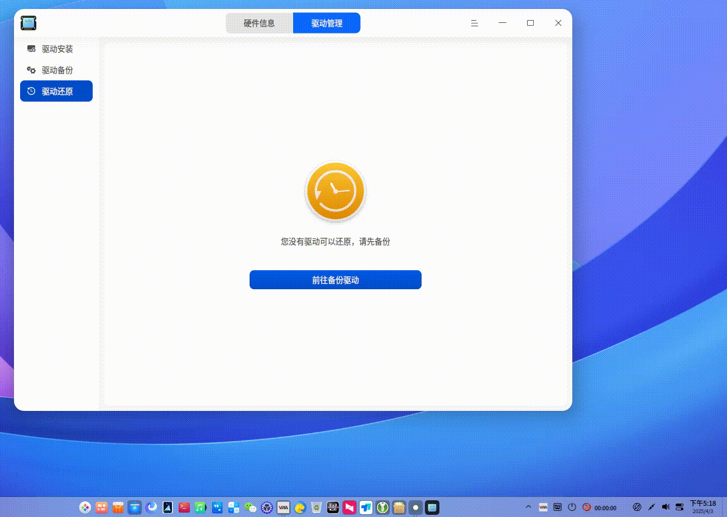Screen dimensions: 727x517
Task: Launch the red terminal icon in the dock
Action: coord(184,508)
